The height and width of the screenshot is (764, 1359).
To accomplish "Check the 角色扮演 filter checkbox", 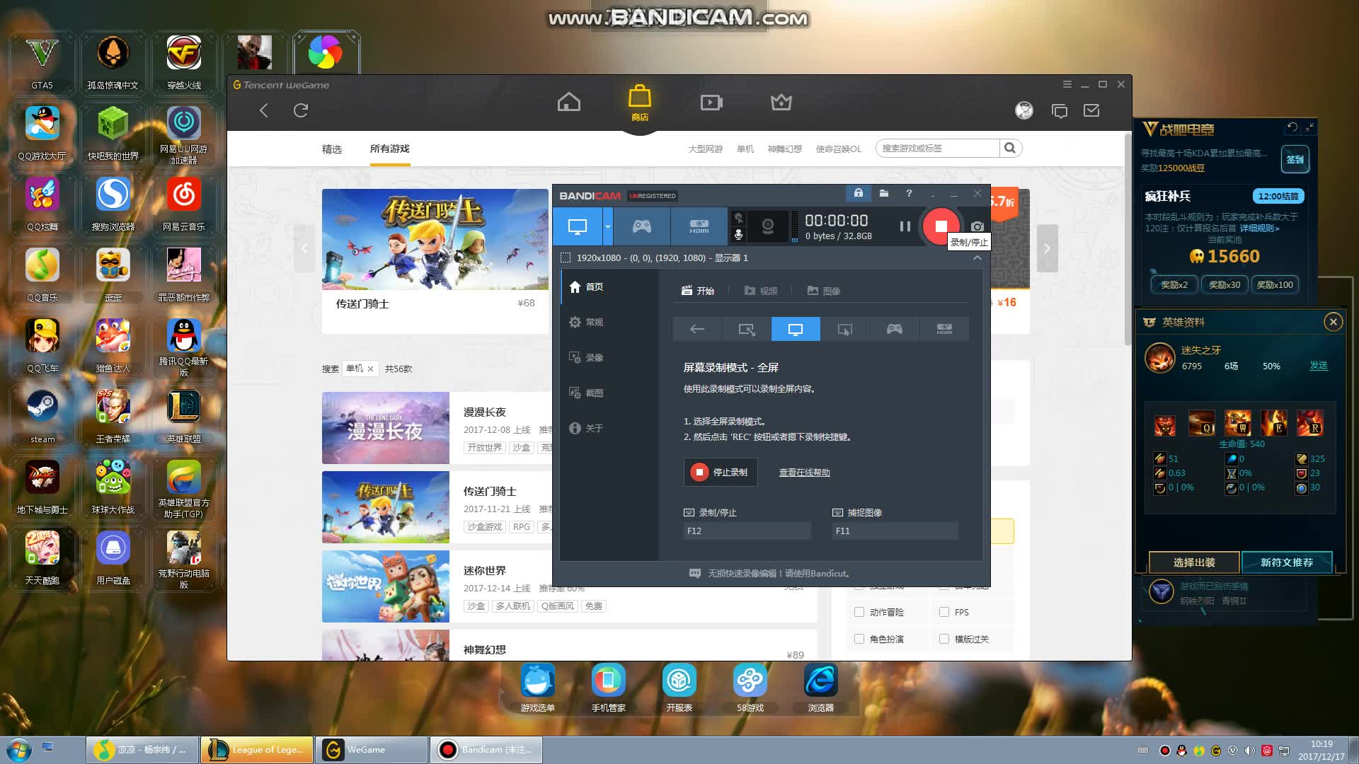I will [x=859, y=639].
